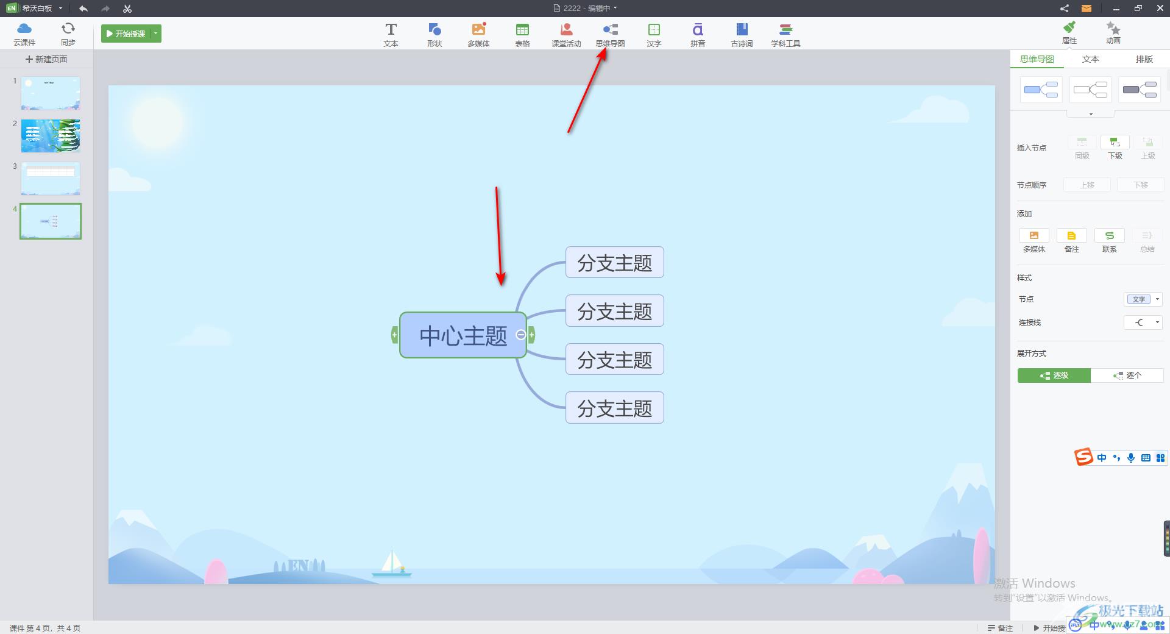This screenshot has height=634, width=1170.
Task: Click 新建页面 to add page
Action: pyautogui.click(x=46, y=59)
